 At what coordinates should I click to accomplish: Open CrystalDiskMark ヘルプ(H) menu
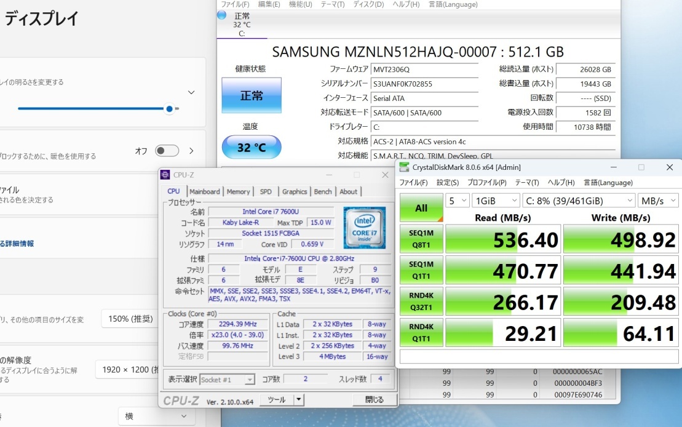[x=561, y=183]
